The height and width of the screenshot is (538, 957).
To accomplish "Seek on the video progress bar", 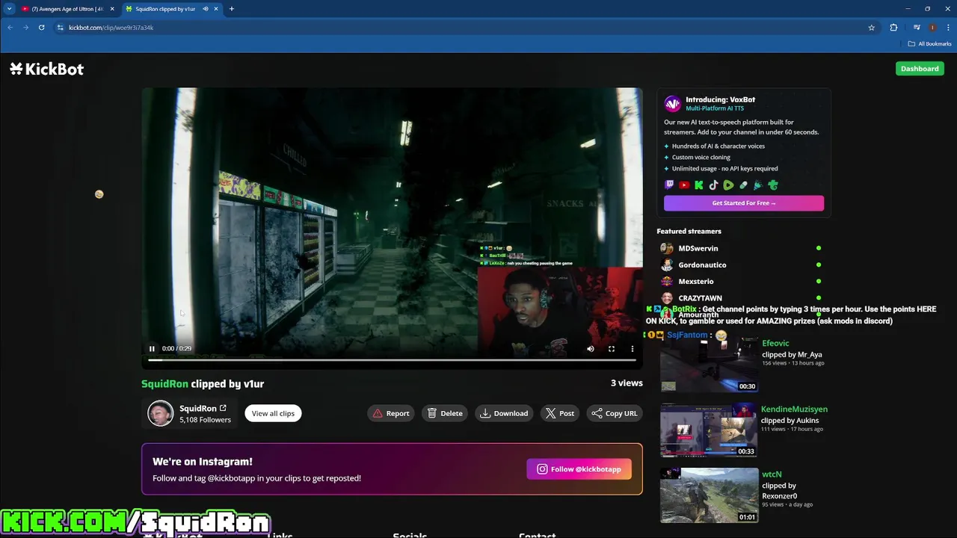I will click(x=392, y=360).
